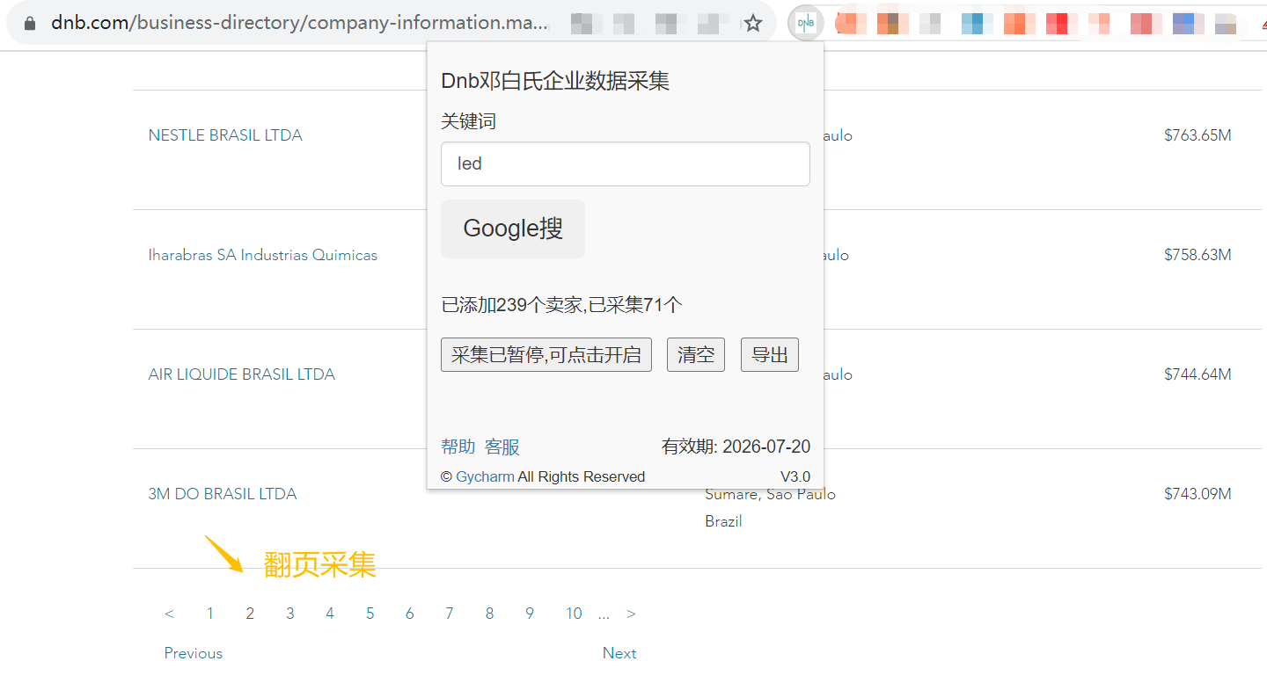1267x683 pixels.
Task: Open Iharabras SA Industrias Quimicas link
Action: (263, 255)
